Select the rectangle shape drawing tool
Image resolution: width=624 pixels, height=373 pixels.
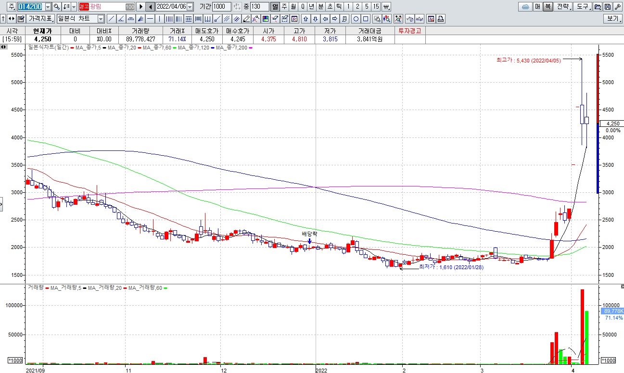coord(366,19)
